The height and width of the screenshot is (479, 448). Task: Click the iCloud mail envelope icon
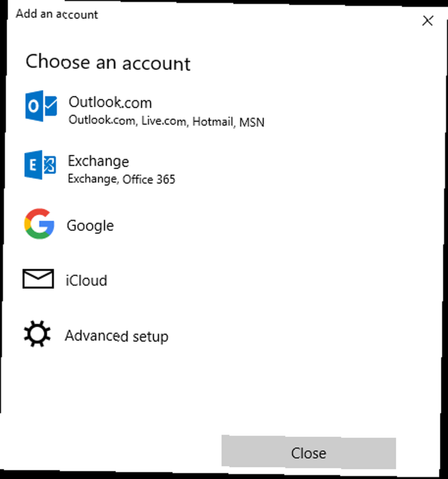click(38, 279)
